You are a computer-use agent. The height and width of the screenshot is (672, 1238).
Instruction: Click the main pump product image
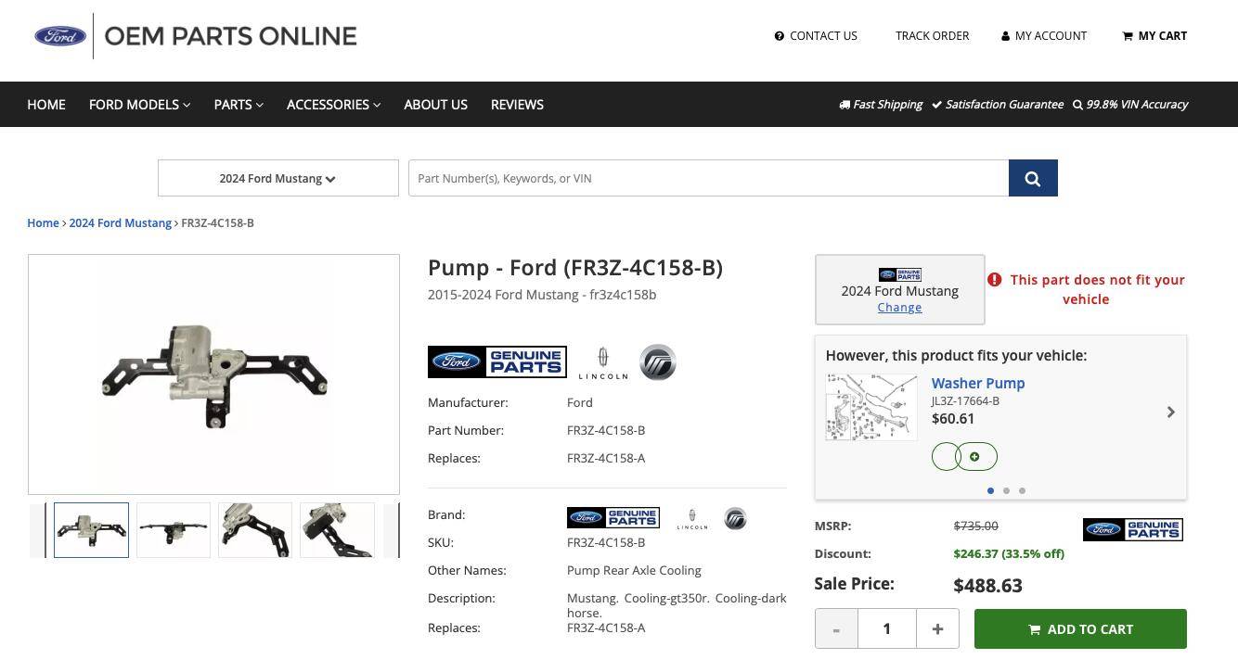point(213,374)
